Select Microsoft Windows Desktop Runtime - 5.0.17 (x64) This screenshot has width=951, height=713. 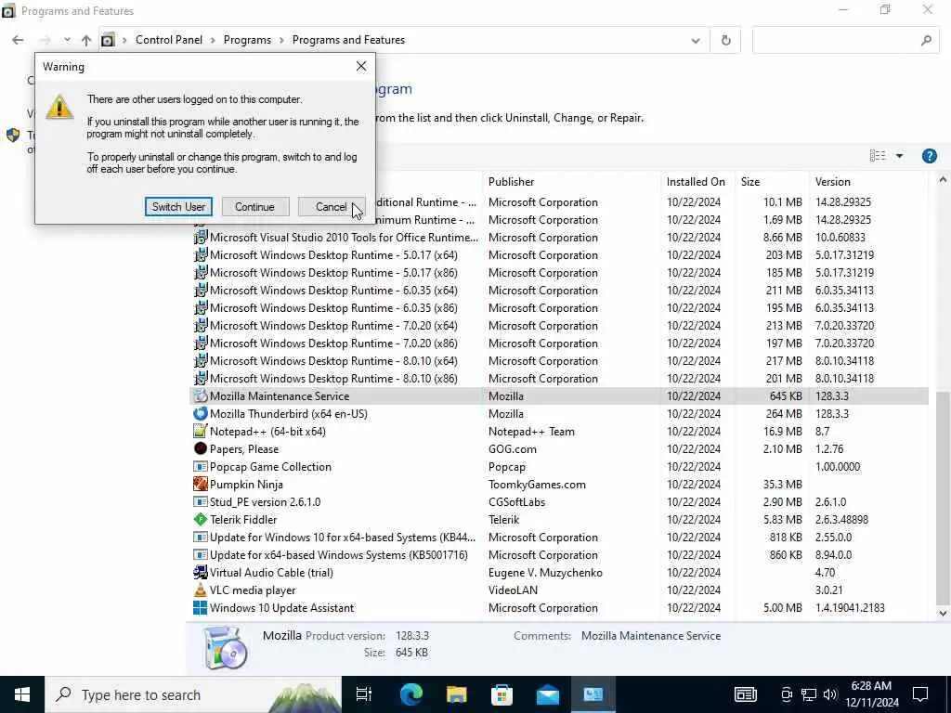tap(333, 255)
